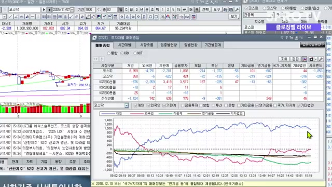The image size is (332, 187).
Task: Select the 매매종합 tab
Action: [103, 45]
